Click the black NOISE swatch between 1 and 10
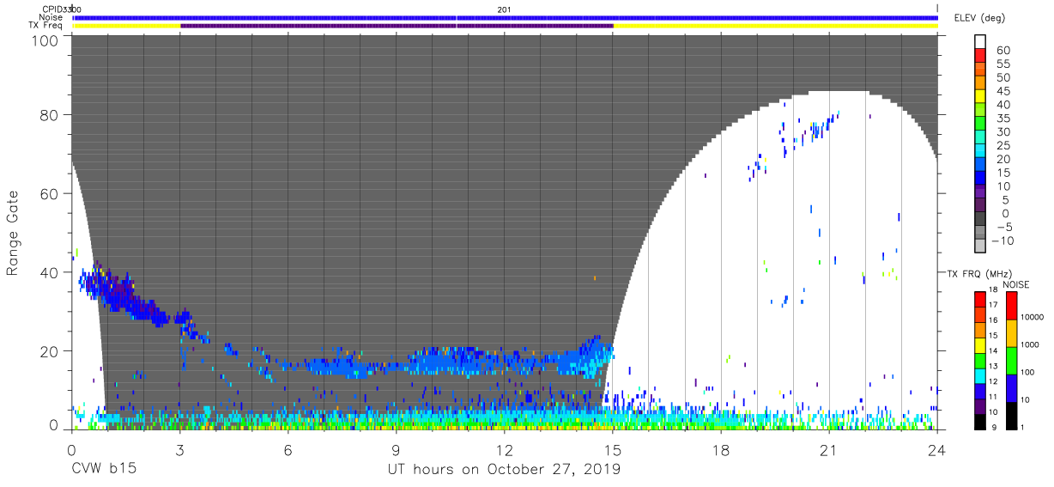 (x=1010, y=415)
